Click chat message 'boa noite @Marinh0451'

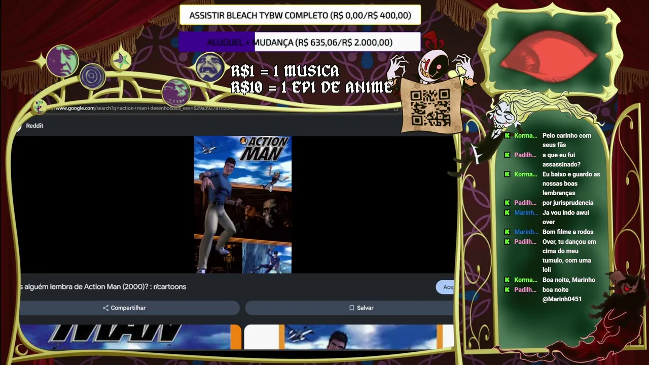point(562,295)
